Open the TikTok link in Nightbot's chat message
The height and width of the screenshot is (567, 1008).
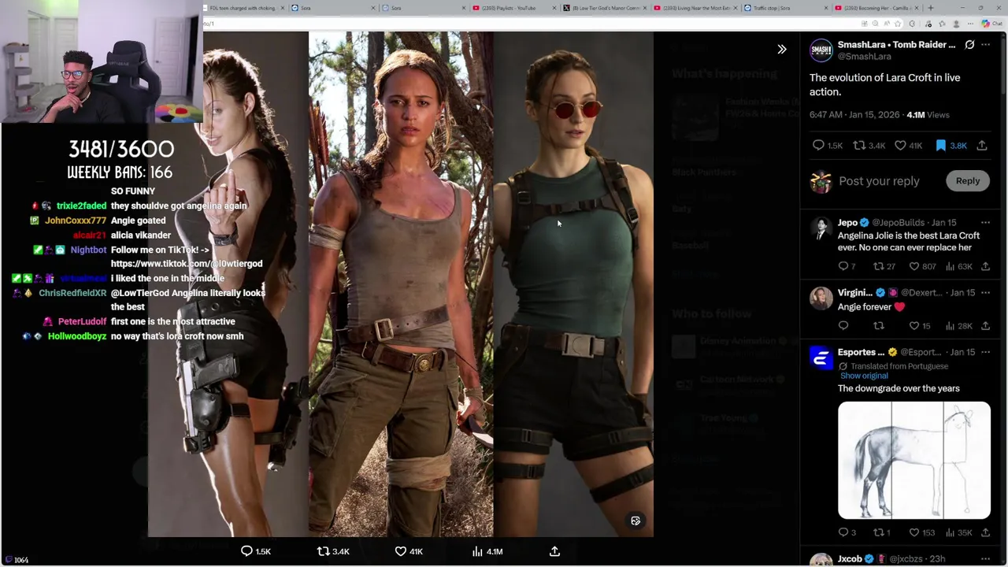[x=187, y=264]
